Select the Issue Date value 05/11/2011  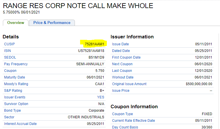[203, 44]
